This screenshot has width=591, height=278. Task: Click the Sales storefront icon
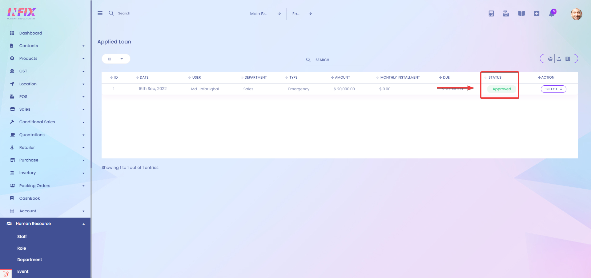point(12,109)
